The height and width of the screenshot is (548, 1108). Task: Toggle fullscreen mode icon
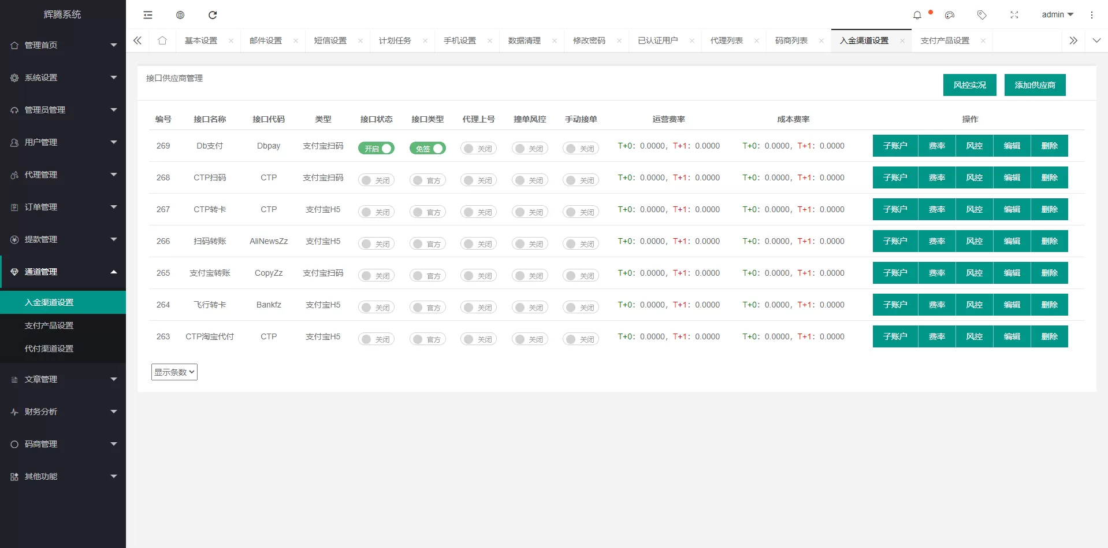(x=1014, y=15)
